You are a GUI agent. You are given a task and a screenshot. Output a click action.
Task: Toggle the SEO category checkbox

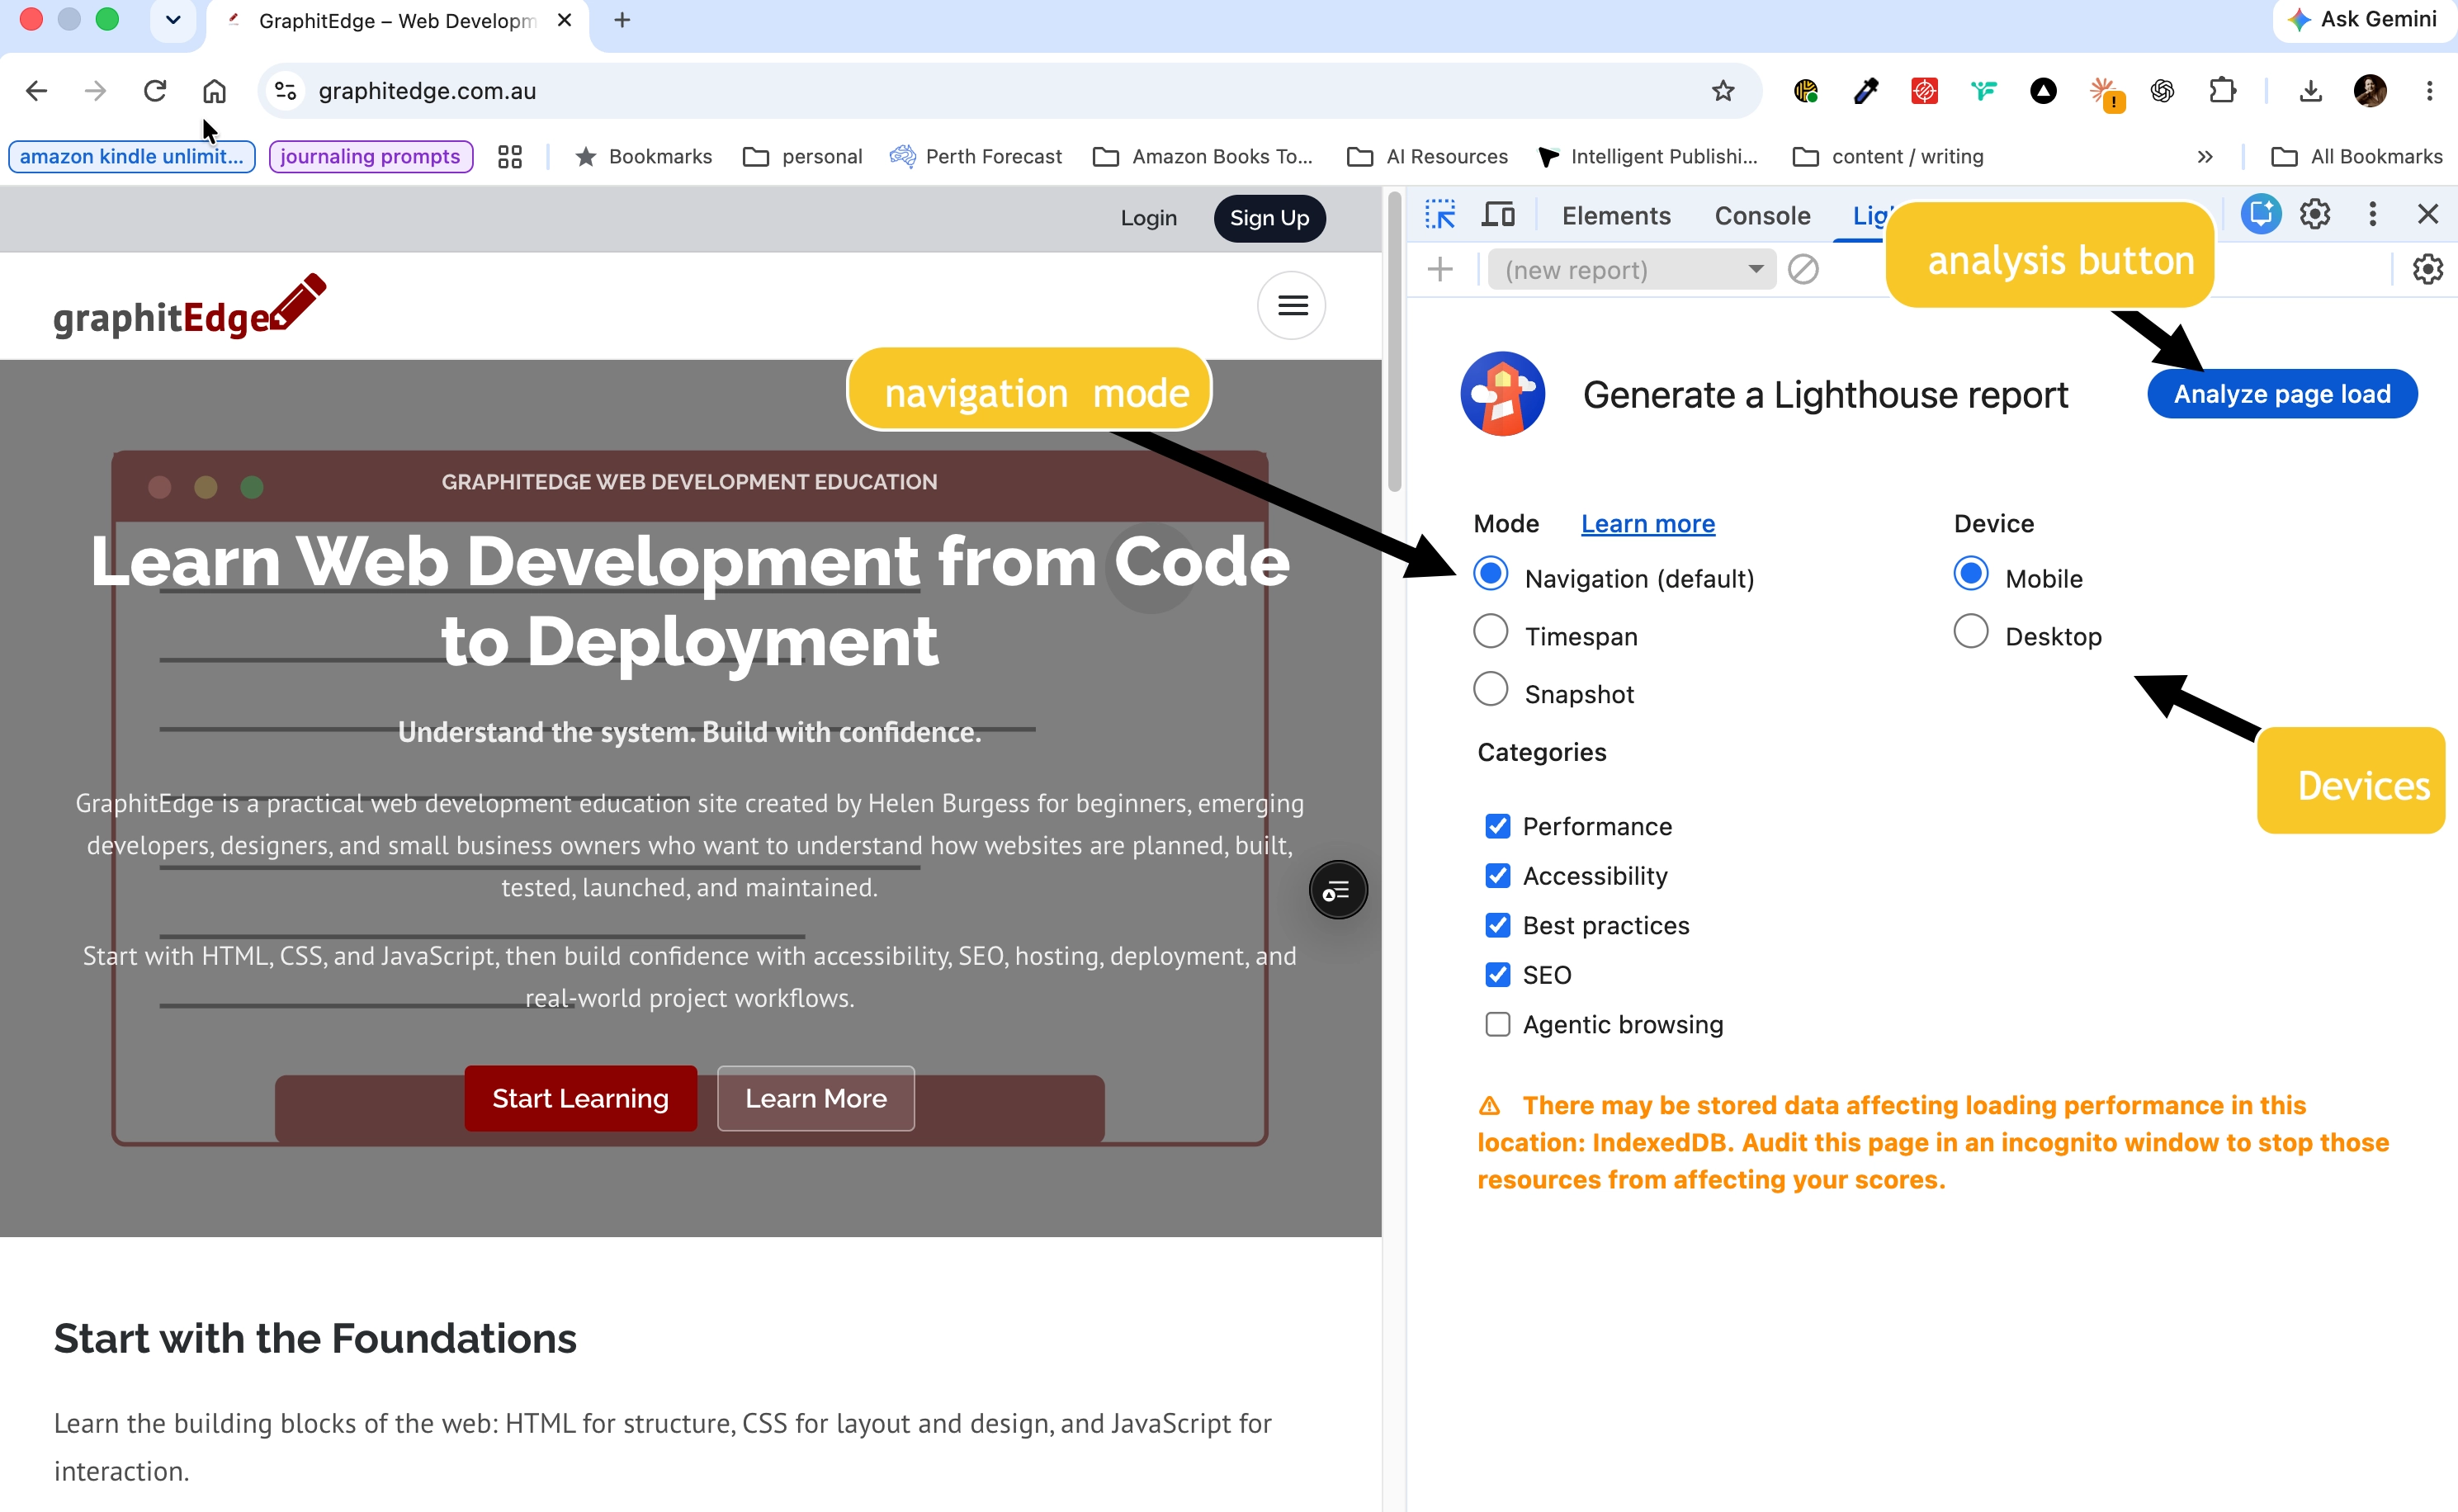1497,975
